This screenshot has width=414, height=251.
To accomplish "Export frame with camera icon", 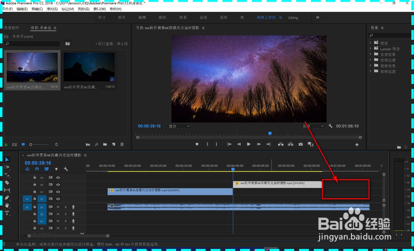I will pos(301,144).
